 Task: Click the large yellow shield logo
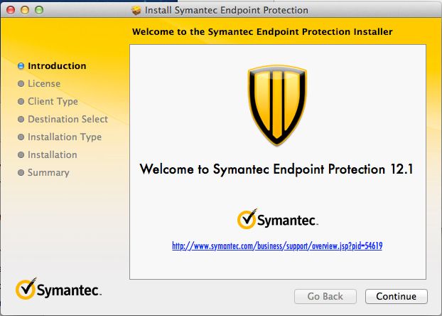tap(277, 105)
